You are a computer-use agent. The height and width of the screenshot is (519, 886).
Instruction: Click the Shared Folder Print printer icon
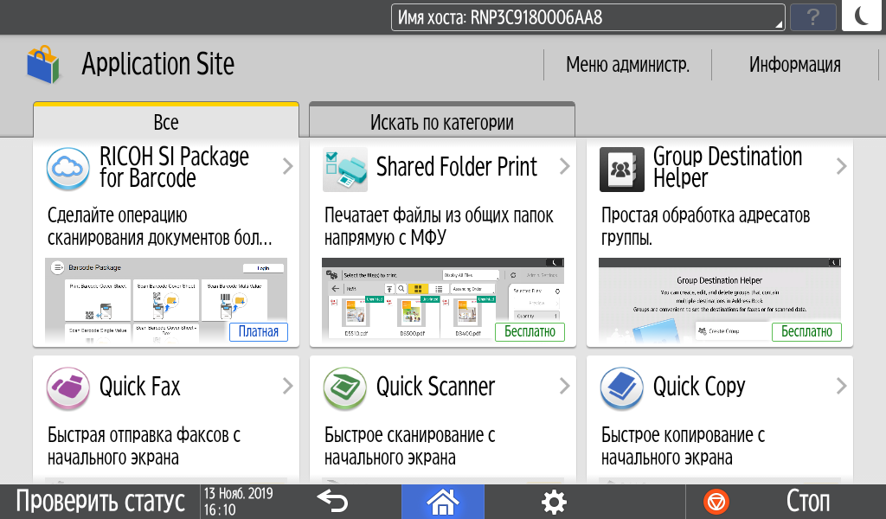click(344, 170)
